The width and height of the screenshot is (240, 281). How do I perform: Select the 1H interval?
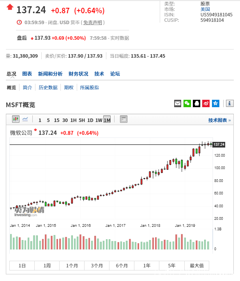pos(73,120)
